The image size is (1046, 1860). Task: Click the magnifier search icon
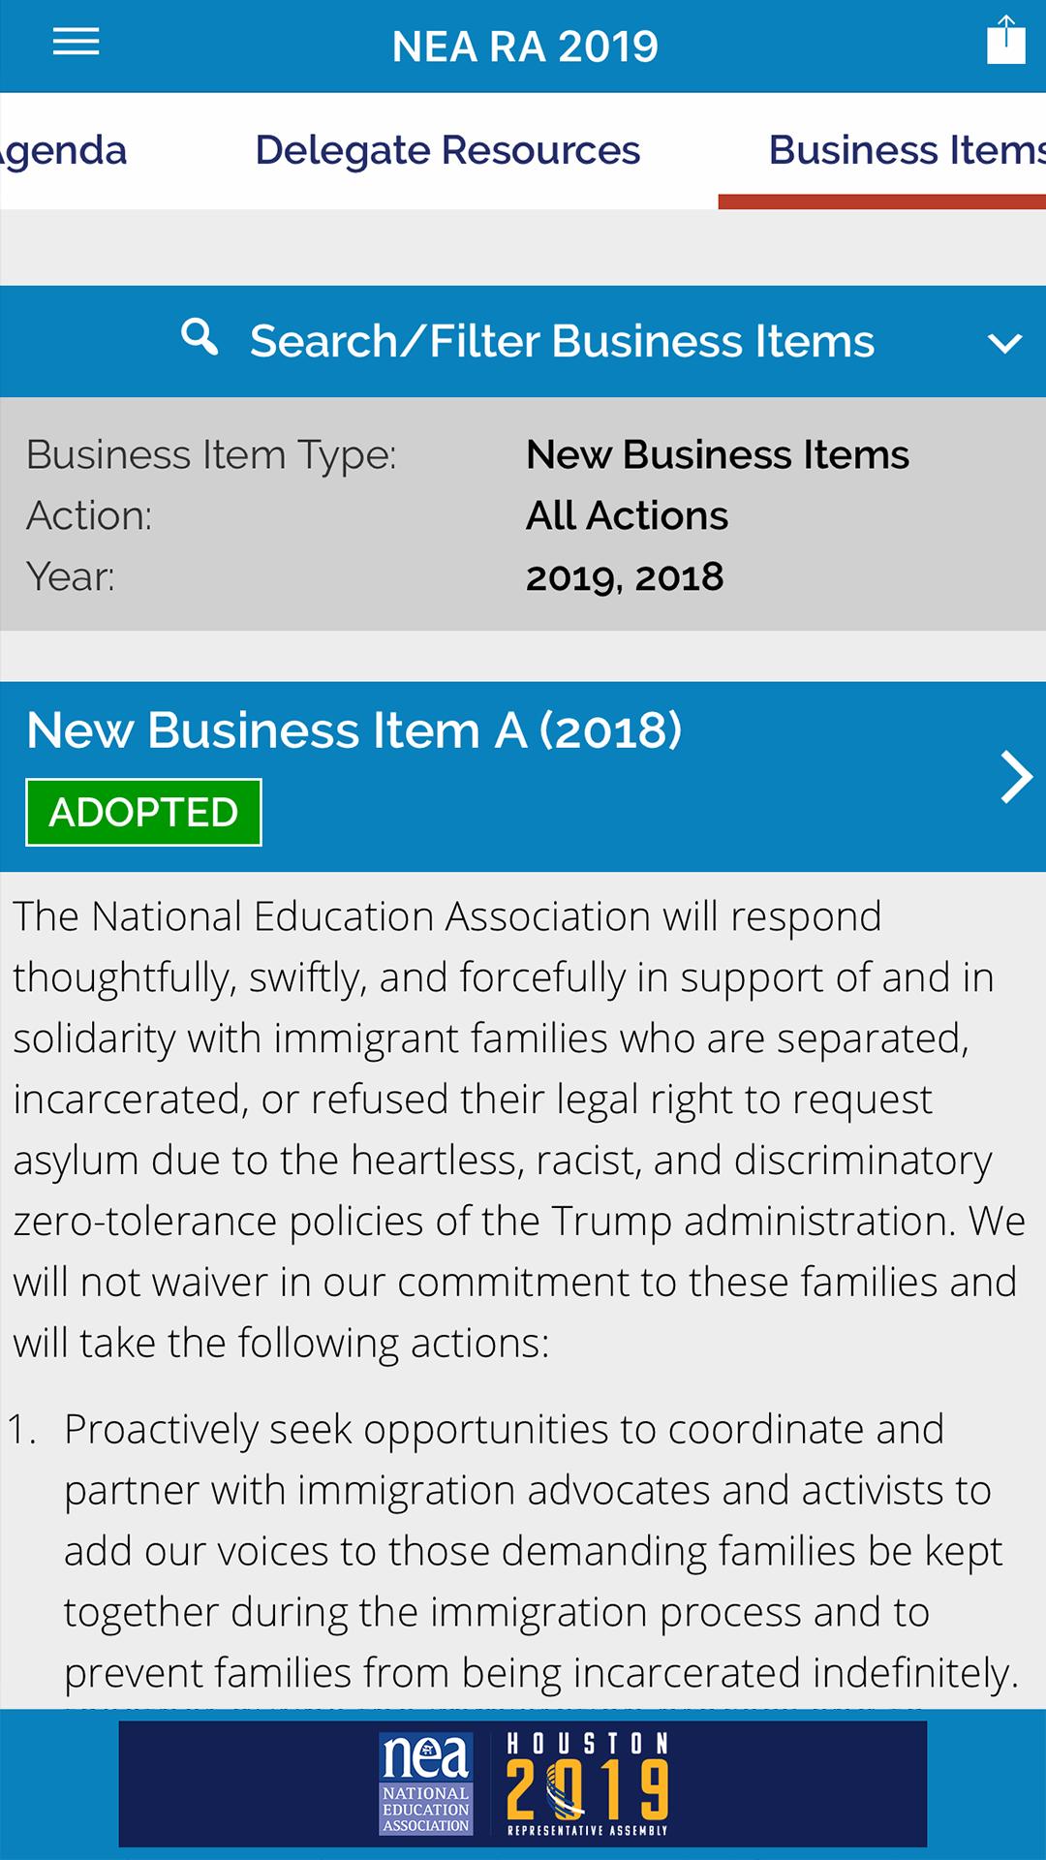[200, 338]
